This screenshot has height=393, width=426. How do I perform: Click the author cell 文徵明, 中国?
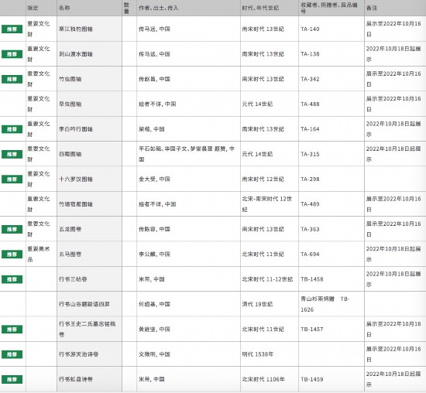click(x=154, y=354)
